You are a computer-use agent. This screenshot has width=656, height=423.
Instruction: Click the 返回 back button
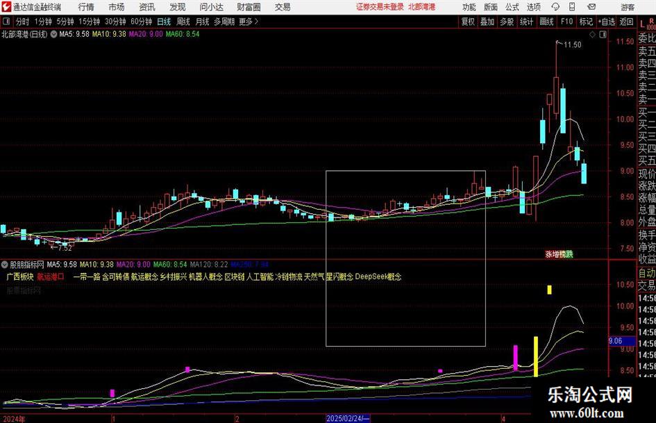626,22
